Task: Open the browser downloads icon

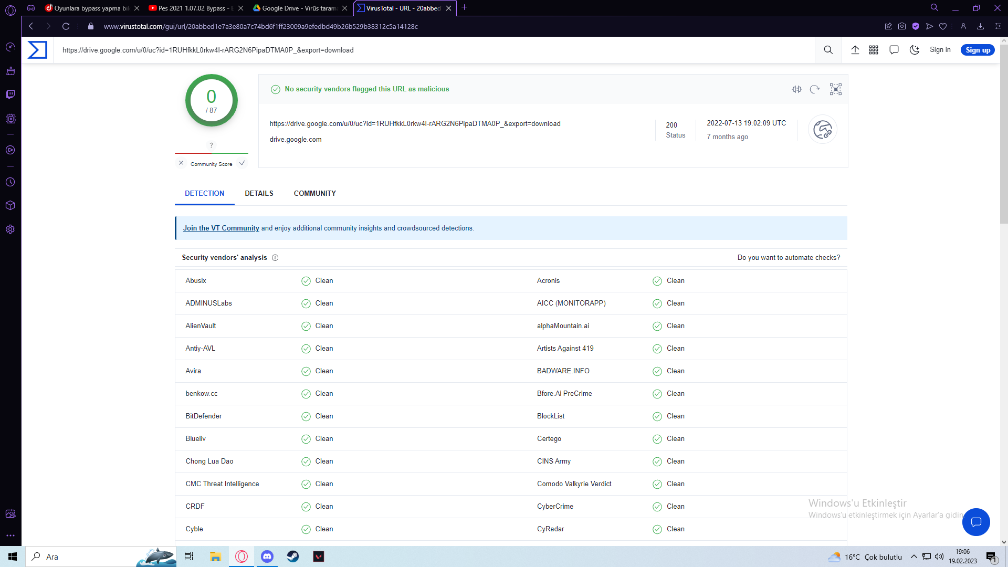Action: [x=980, y=26]
